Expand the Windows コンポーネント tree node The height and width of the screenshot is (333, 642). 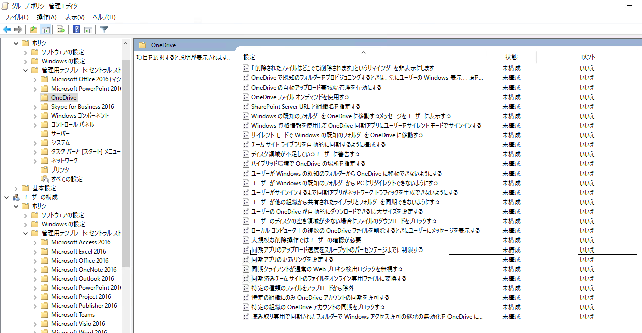point(35,116)
